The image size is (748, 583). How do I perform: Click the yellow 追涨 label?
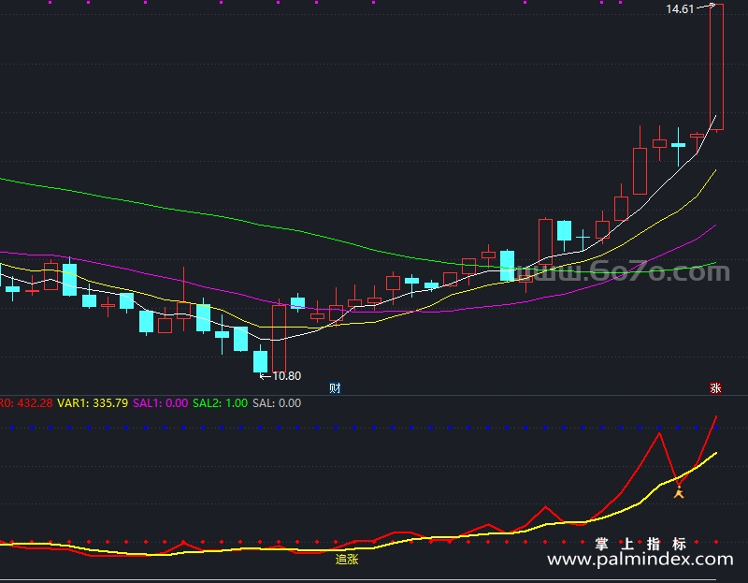[347, 559]
